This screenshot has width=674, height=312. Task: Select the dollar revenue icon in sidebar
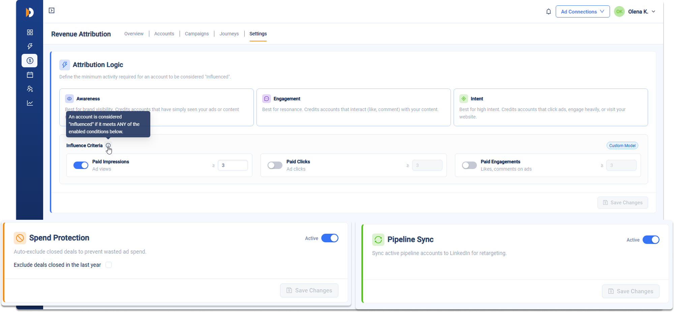pyautogui.click(x=30, y=61)
